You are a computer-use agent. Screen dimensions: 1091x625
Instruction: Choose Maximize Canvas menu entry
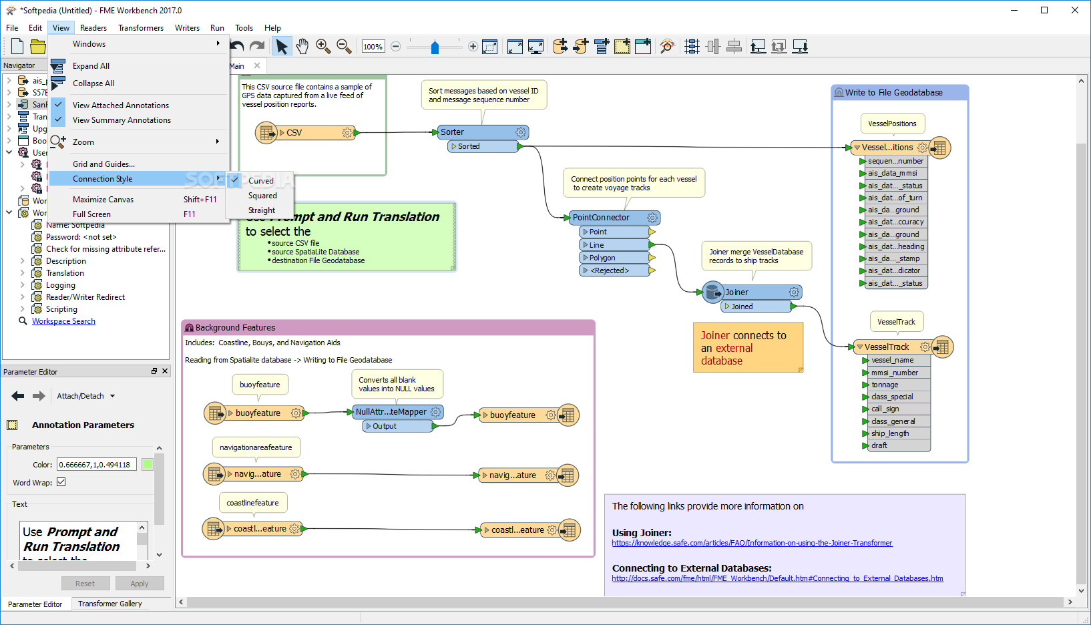[x=138, y=199]
